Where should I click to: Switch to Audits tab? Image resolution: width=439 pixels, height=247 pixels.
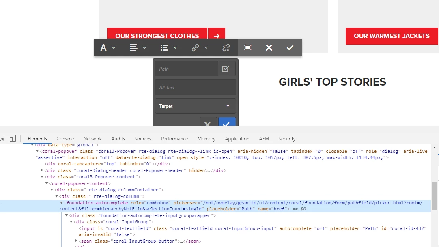pyautogui.click(x=118, y=139)
